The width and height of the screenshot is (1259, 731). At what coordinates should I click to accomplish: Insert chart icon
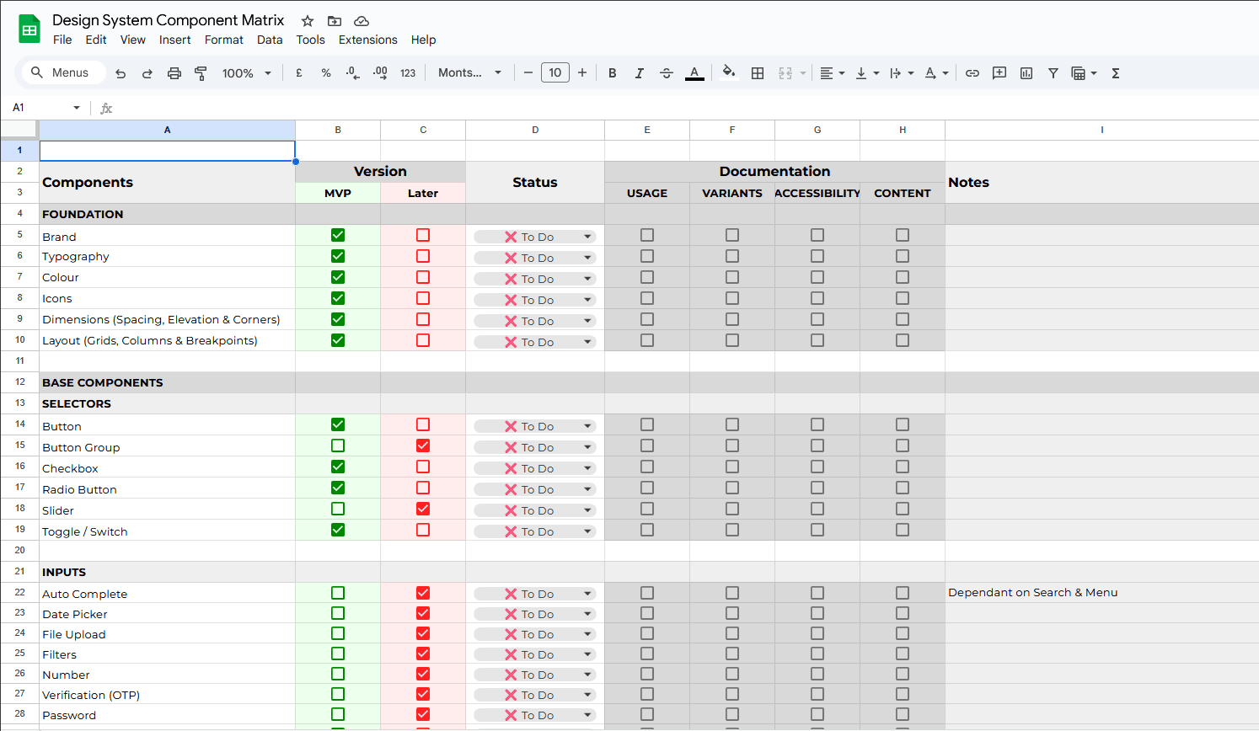pyautogui.click(x=1026, y=73)
